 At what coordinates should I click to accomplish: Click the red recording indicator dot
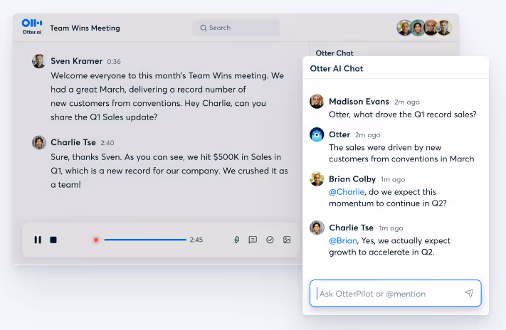tap(96, 240)
